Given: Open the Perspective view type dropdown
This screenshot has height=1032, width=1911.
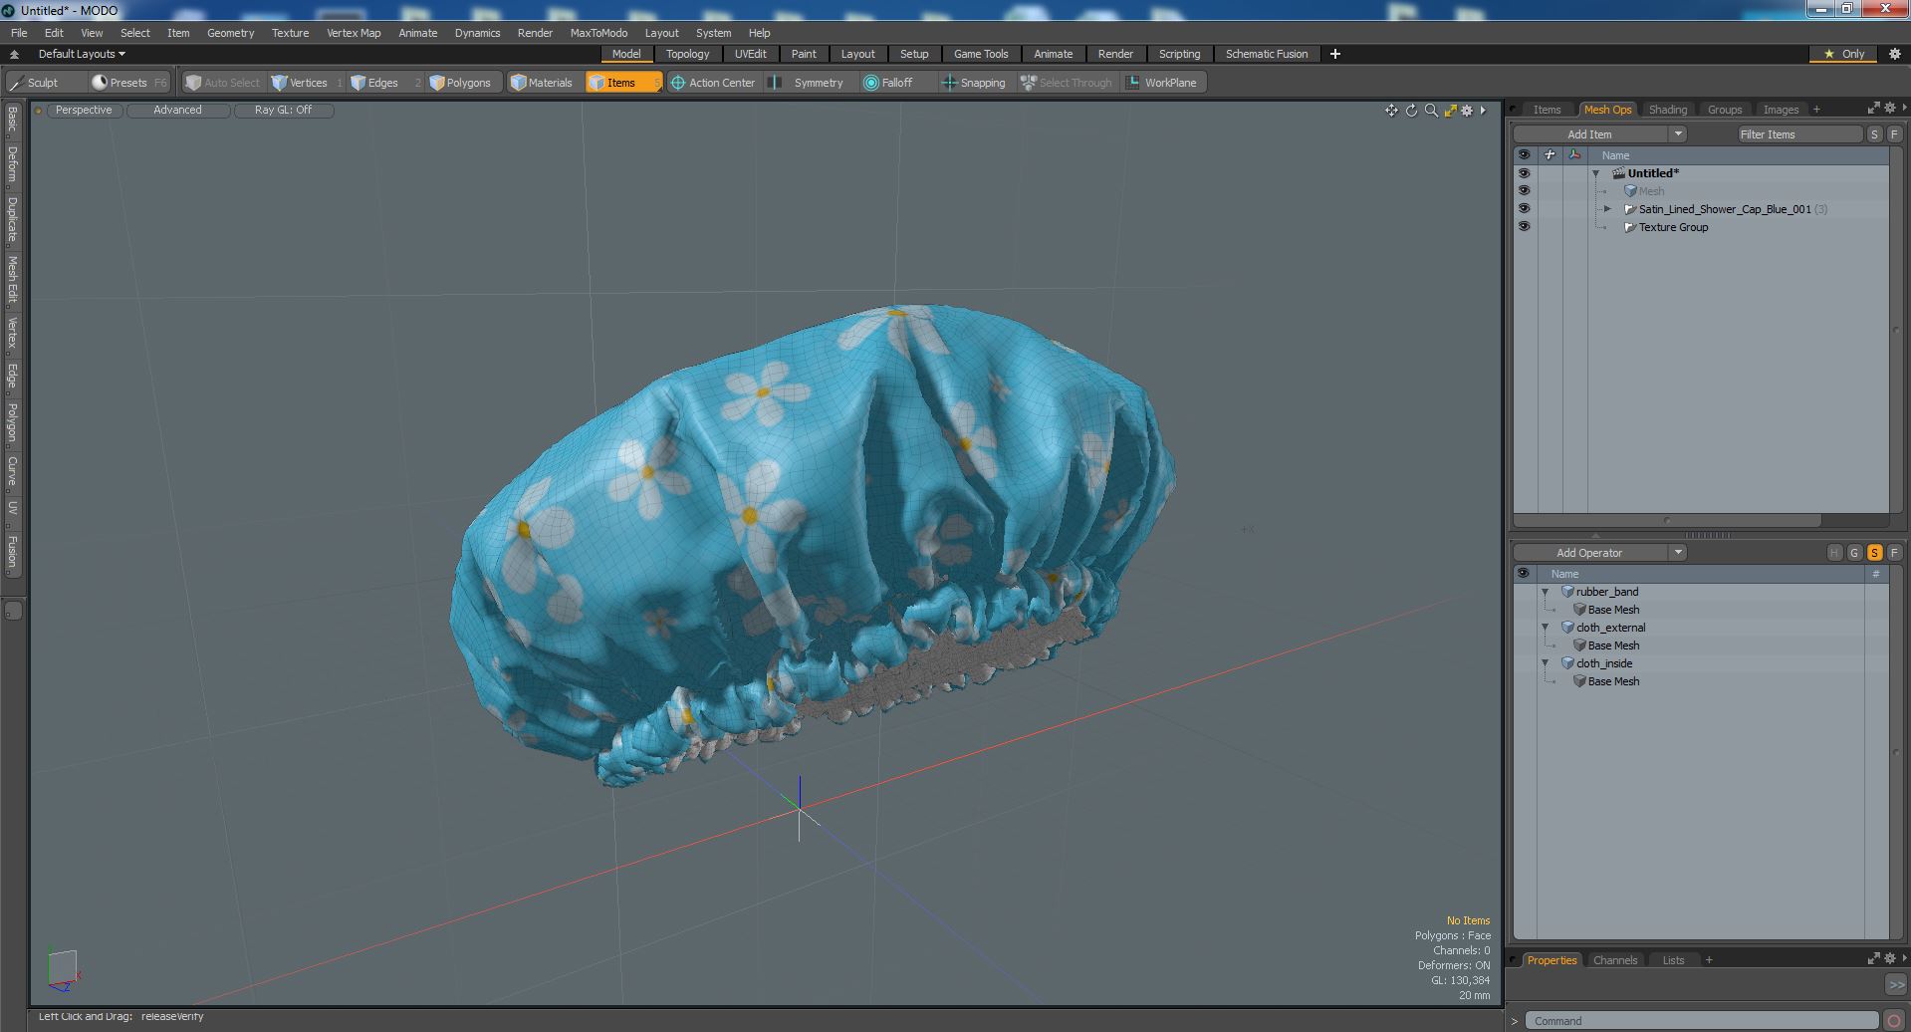Looking at the screenshot, I should click(84, 111).
